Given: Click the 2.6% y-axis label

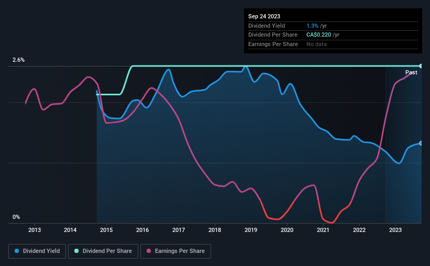Looking at the screenshot, I should tap(18, 60).
